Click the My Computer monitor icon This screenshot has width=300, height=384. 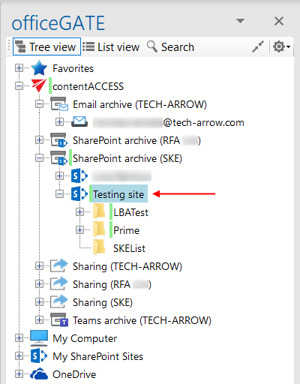39,337
